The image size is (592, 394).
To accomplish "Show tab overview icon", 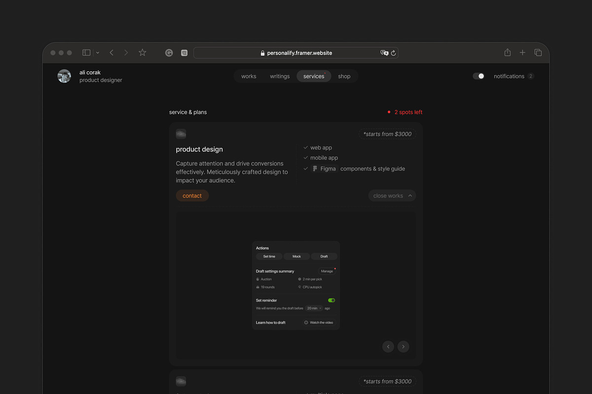I will coord(538,53).
